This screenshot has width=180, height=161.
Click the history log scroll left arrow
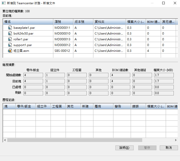click(x=5, y=140)
